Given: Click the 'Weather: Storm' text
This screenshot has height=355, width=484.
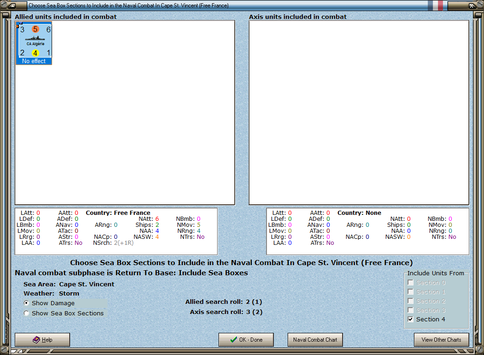Looking at the screenshot, I should click(51, 293).
